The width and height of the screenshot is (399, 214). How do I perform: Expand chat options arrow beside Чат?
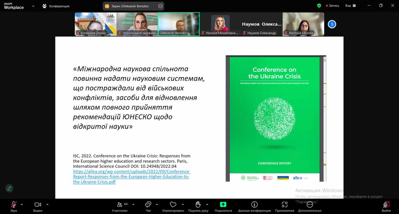coord(157,205)
